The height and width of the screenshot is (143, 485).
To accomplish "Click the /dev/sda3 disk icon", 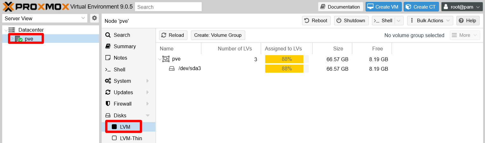I will (172, 68).
